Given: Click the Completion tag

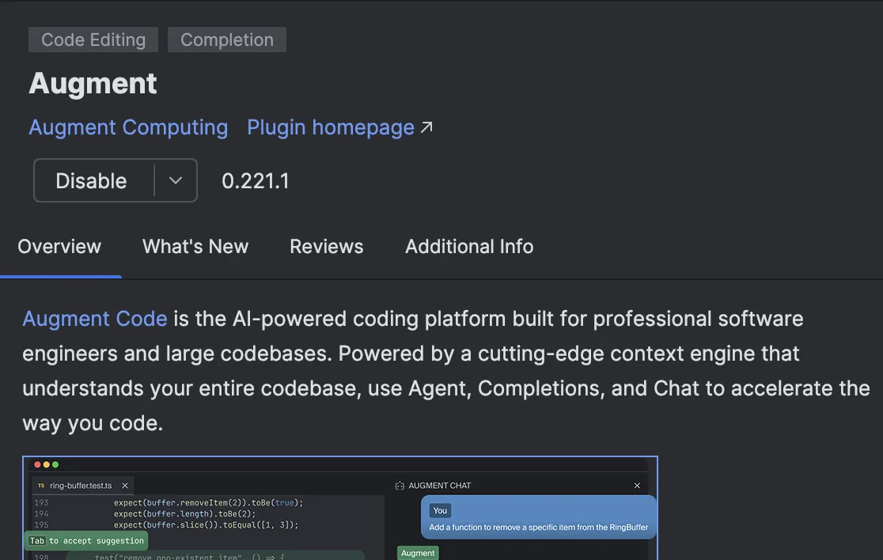Looking at the screenshot, I should pos(227,40).
